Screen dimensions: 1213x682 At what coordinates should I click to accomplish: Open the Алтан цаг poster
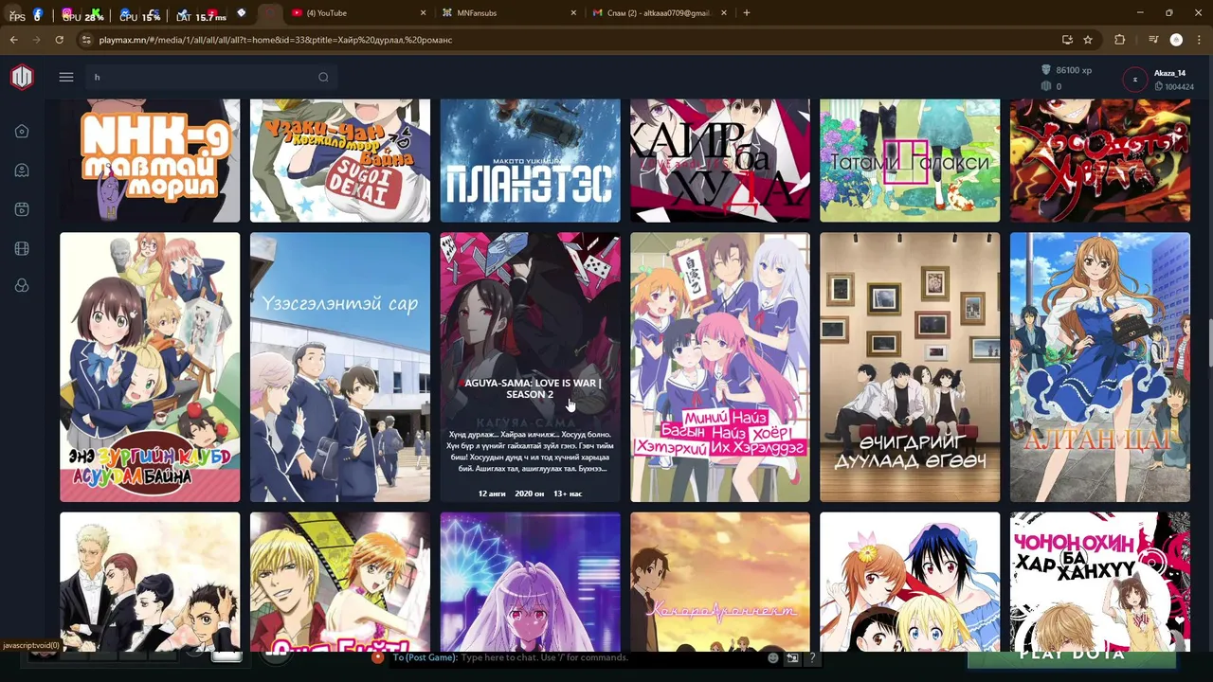(x=1100, y=368)
